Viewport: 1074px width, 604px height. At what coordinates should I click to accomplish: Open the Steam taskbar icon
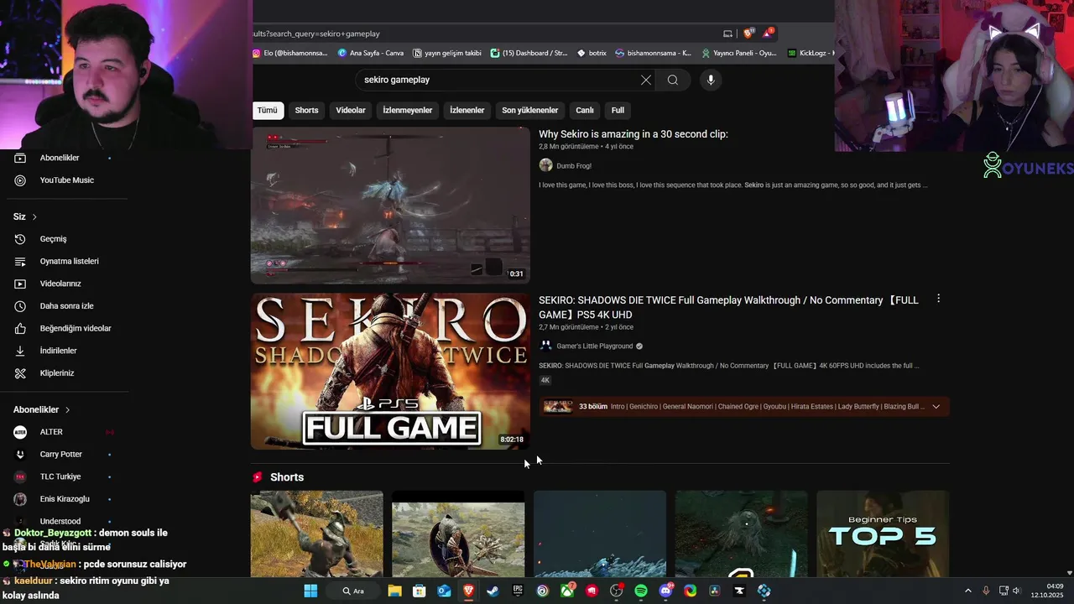tap(493, 591)
